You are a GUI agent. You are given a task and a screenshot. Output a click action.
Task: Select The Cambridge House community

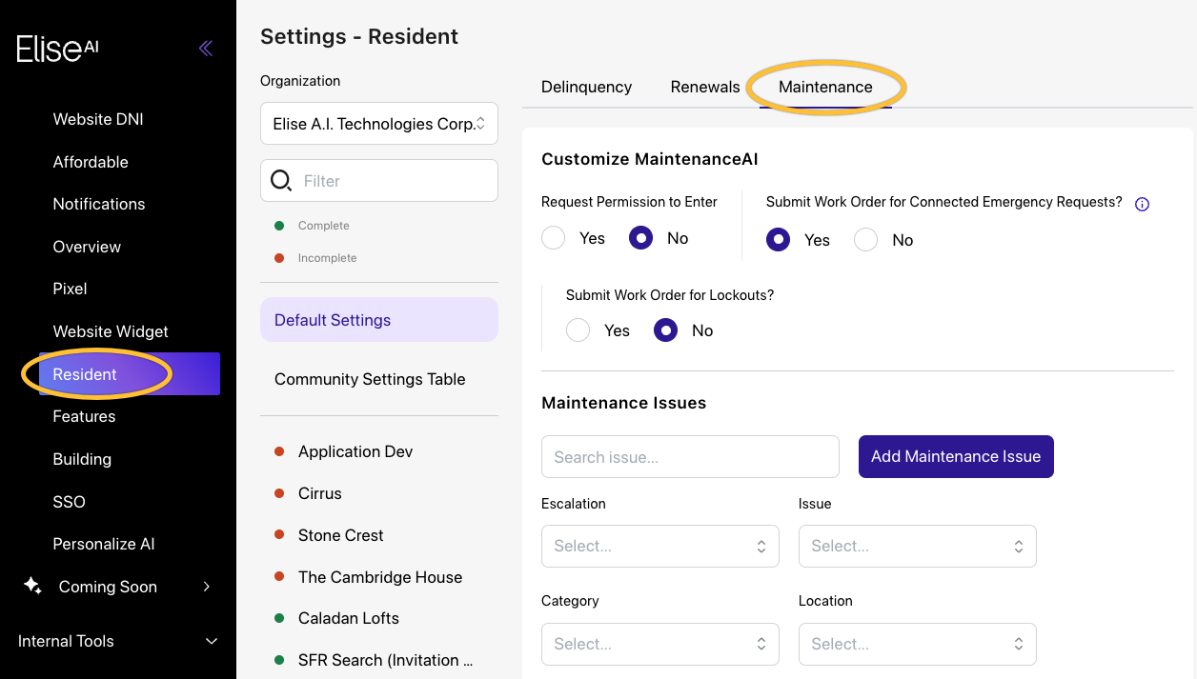pos(380,577)
